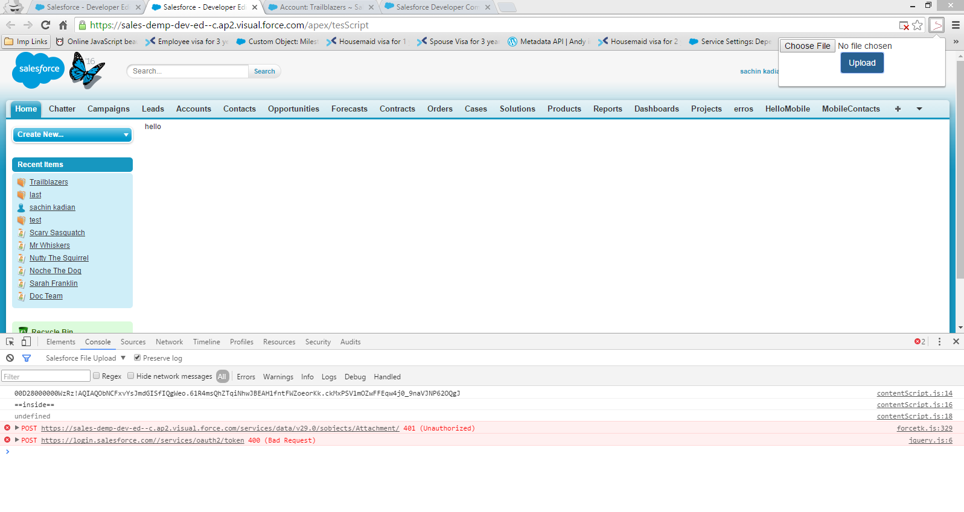The height and width of the screenshot is (512, 964).
Task: Select the All log level filter
Action: click(x=222, y=376)
